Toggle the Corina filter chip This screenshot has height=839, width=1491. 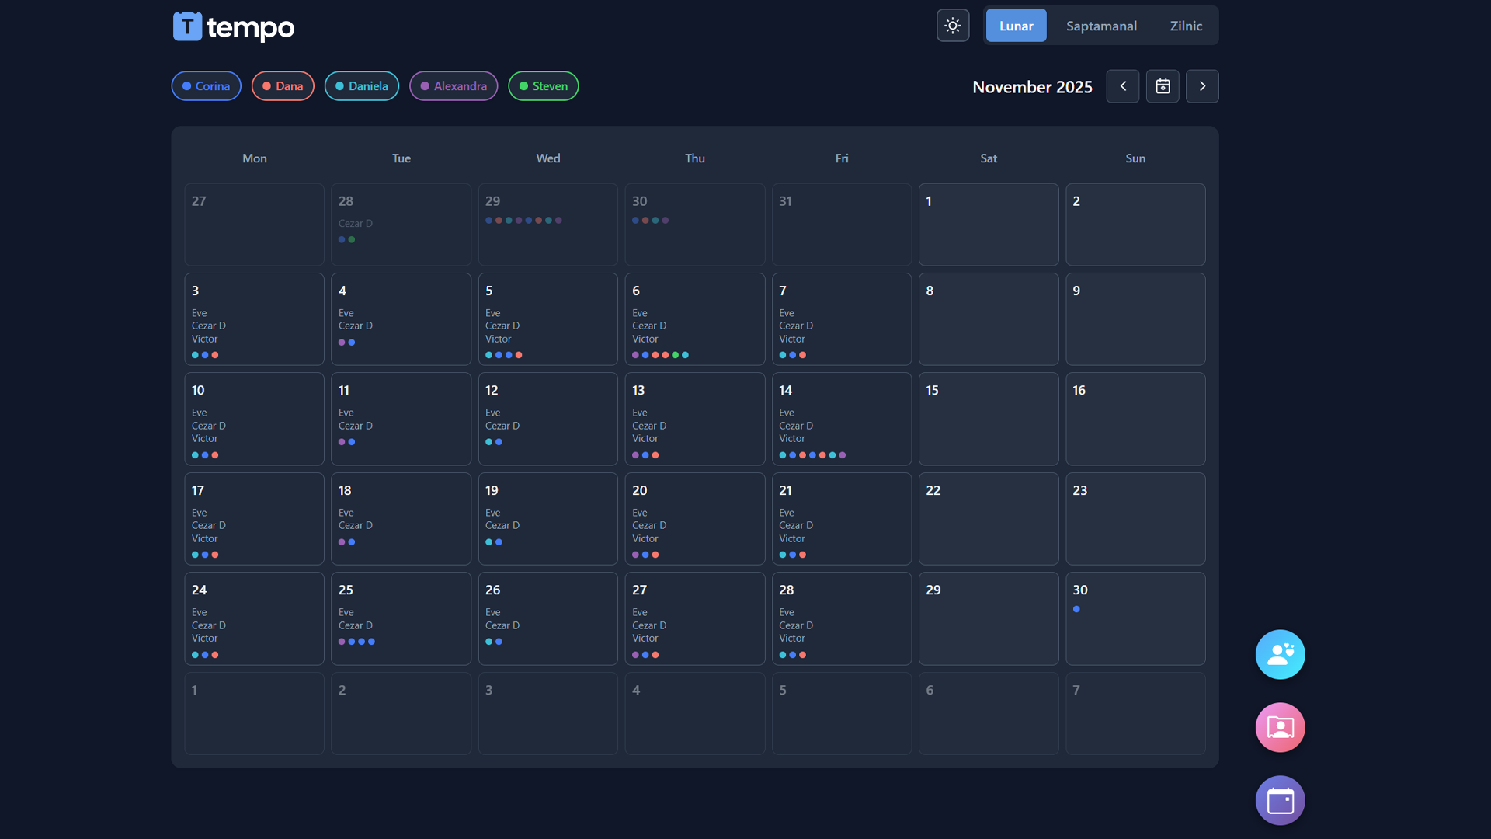(206, 86)
